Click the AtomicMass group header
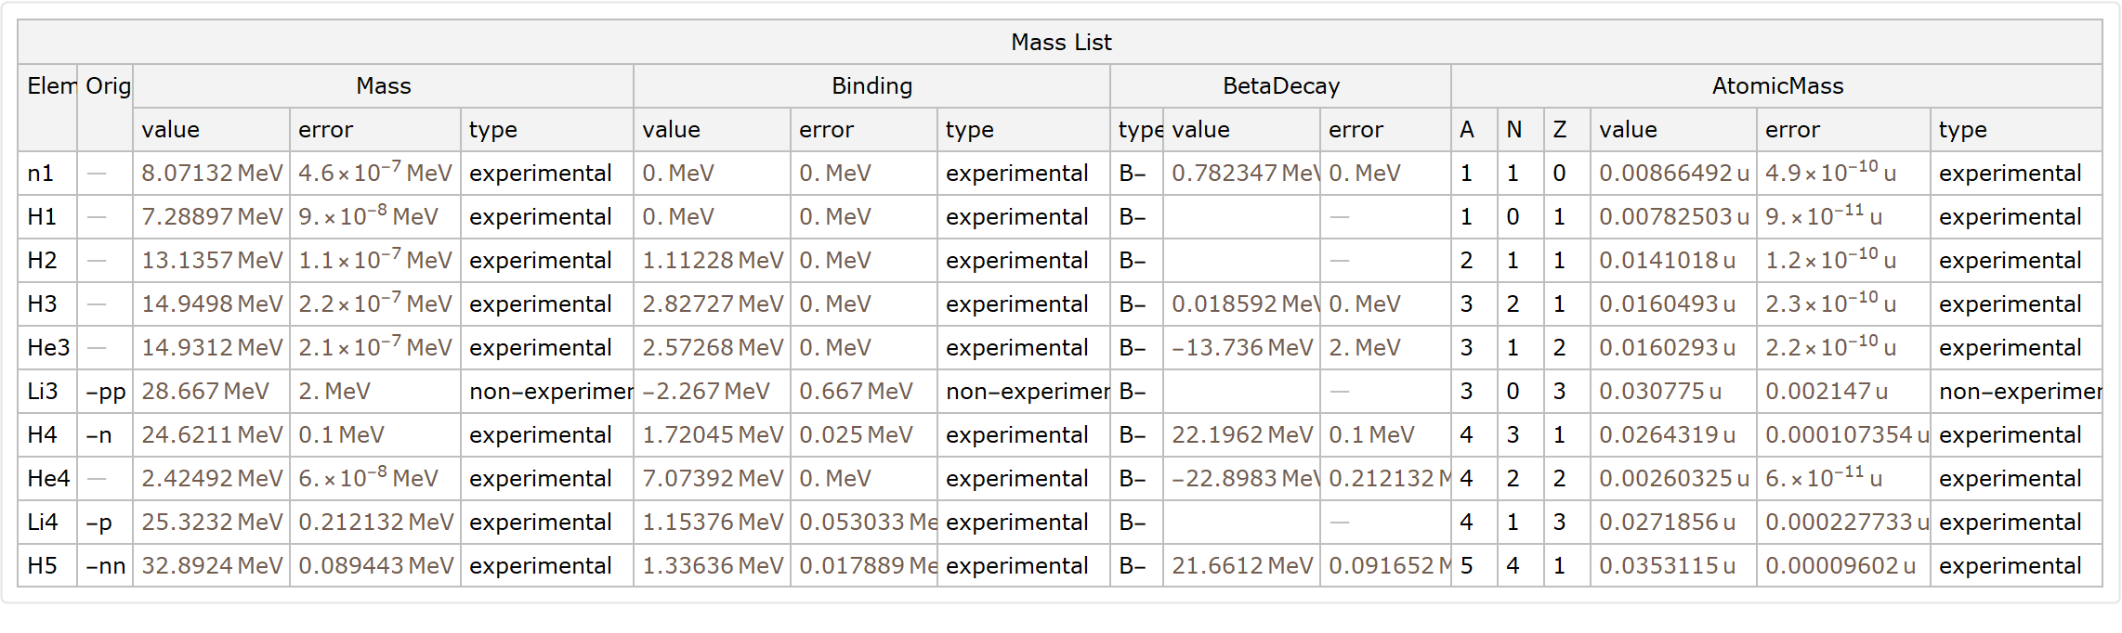2122x633 pixels. pyautogui.click(x=1776, y=86)
